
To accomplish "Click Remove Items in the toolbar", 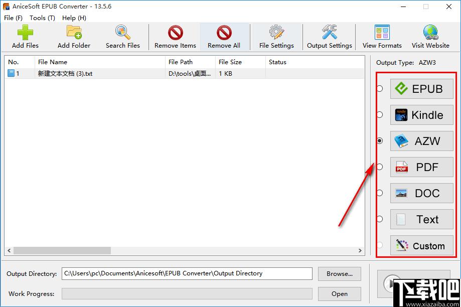I will click(x=175, y=37).
